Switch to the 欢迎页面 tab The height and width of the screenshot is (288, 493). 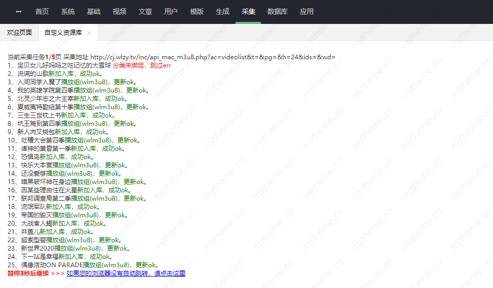19,32
